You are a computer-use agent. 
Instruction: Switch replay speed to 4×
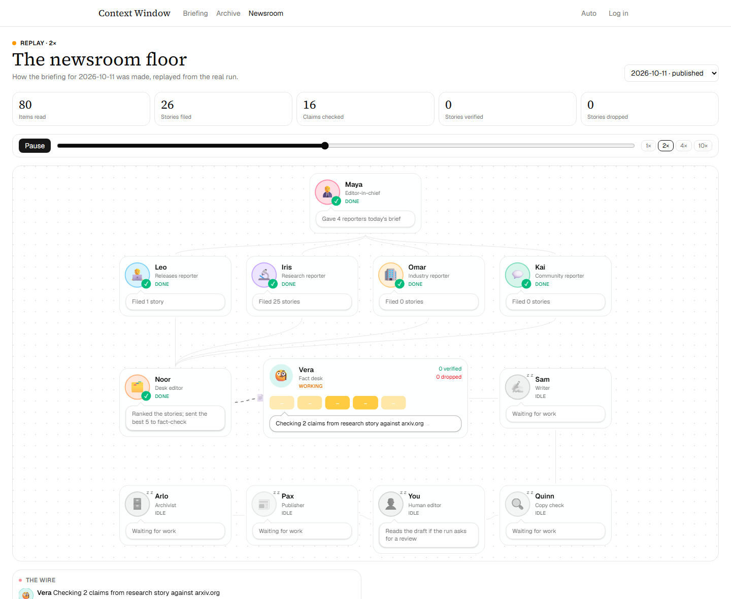pyautogui.click(x=684, y=146)
